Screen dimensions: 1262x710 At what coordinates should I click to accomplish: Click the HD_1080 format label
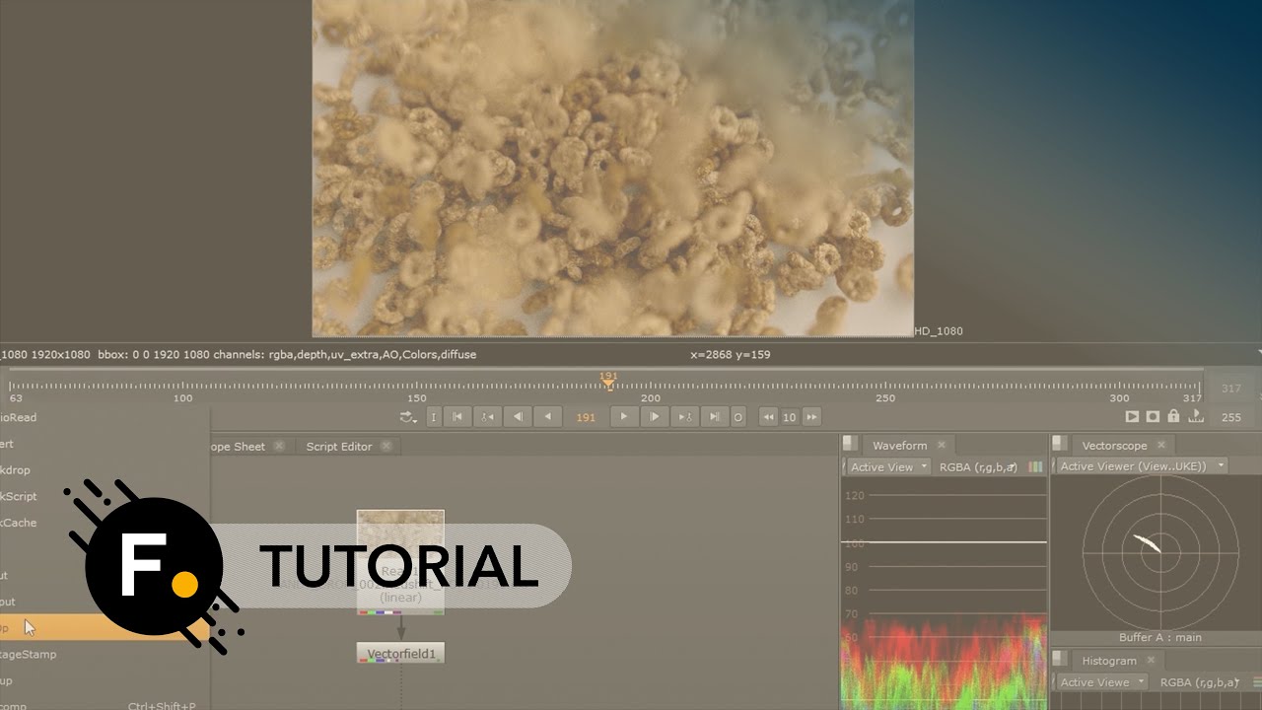(x=939, y=331)
